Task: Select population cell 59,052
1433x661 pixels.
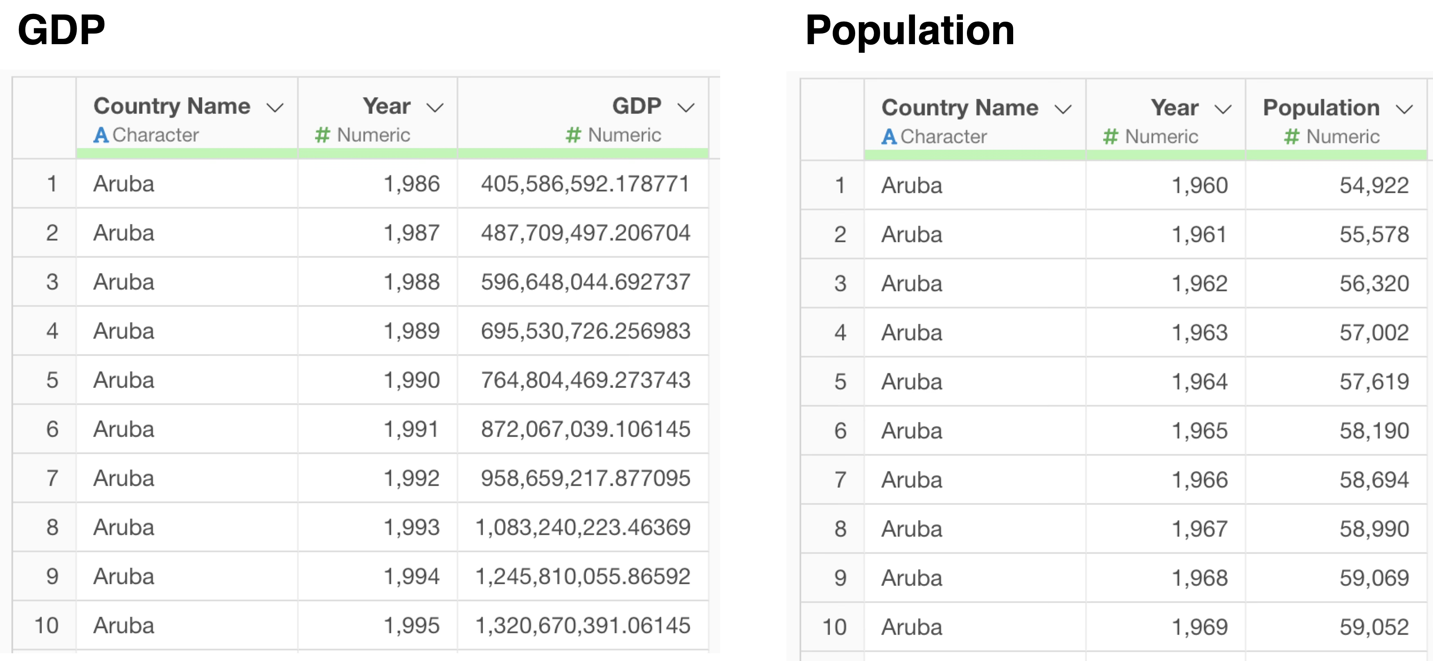Action: click(x=1374, y=627)
